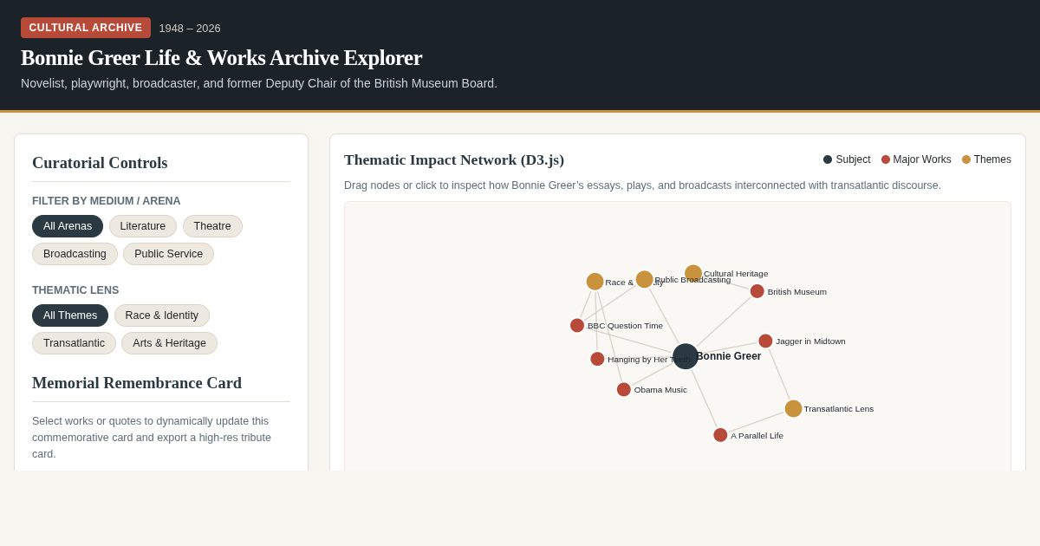Filter by Theatre arena
1040x546 pixels.
[212, 226]
